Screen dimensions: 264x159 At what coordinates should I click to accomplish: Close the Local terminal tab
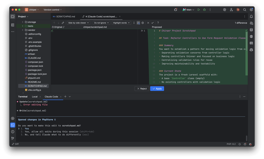point(40,97)
